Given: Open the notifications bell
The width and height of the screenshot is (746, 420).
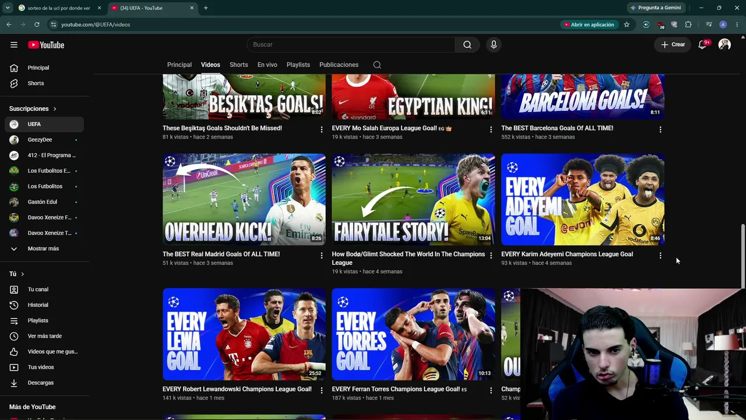Looking at the screenshot, I should click(x=702, y=45).
